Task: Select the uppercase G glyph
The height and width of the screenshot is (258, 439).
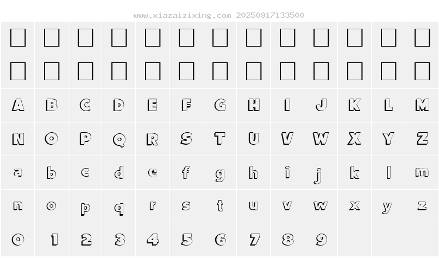Action: tap(220, 105)
